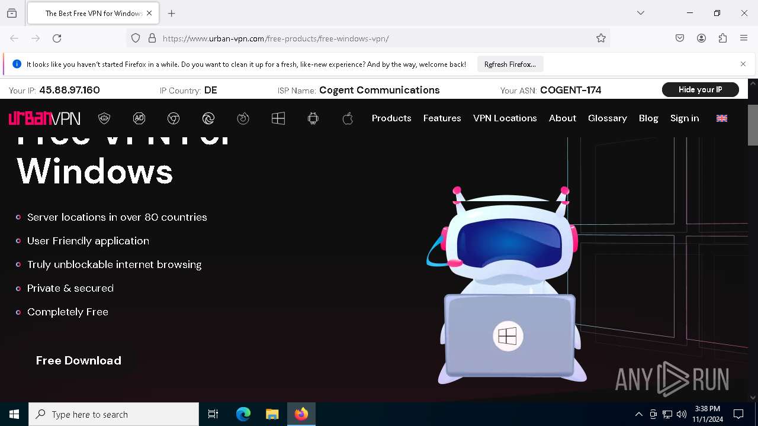Viewport: 758px width, 426px height.
Task: View site security padlock info
Action: pyautogui.click(x=152, y=38)
